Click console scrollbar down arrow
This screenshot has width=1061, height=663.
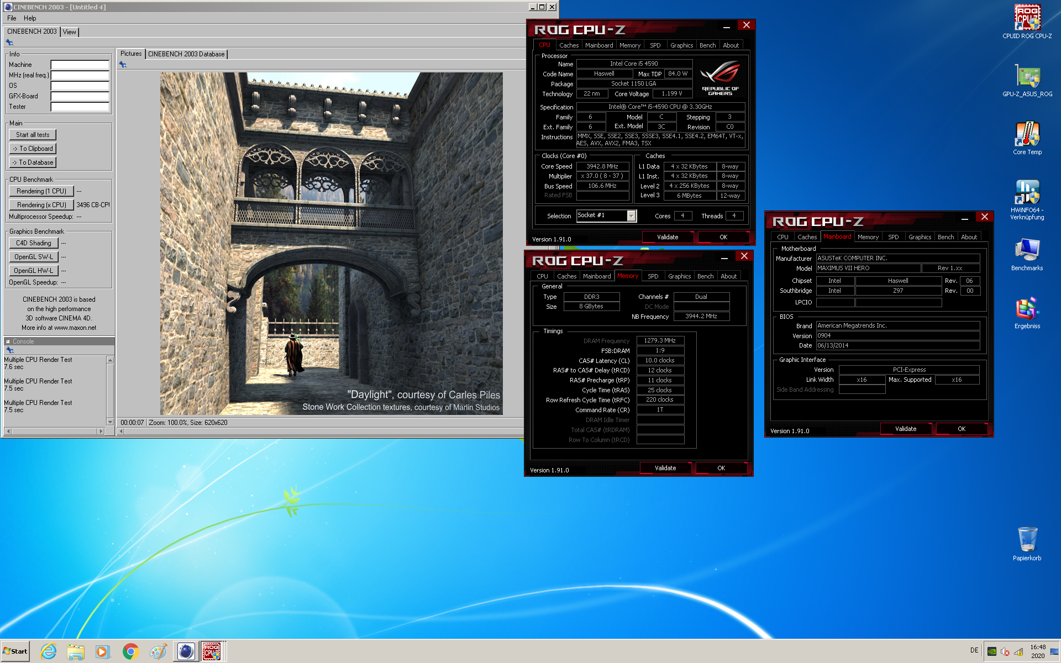click(110, 422)
